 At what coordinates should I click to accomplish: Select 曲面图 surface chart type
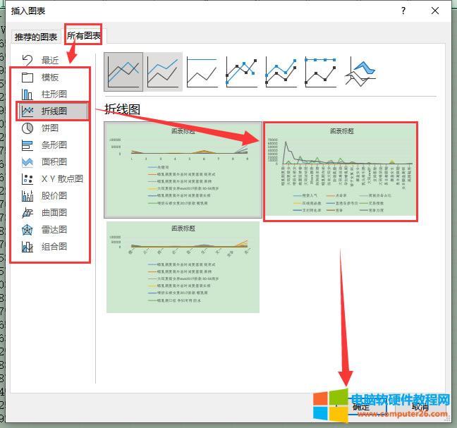point(53,213)
